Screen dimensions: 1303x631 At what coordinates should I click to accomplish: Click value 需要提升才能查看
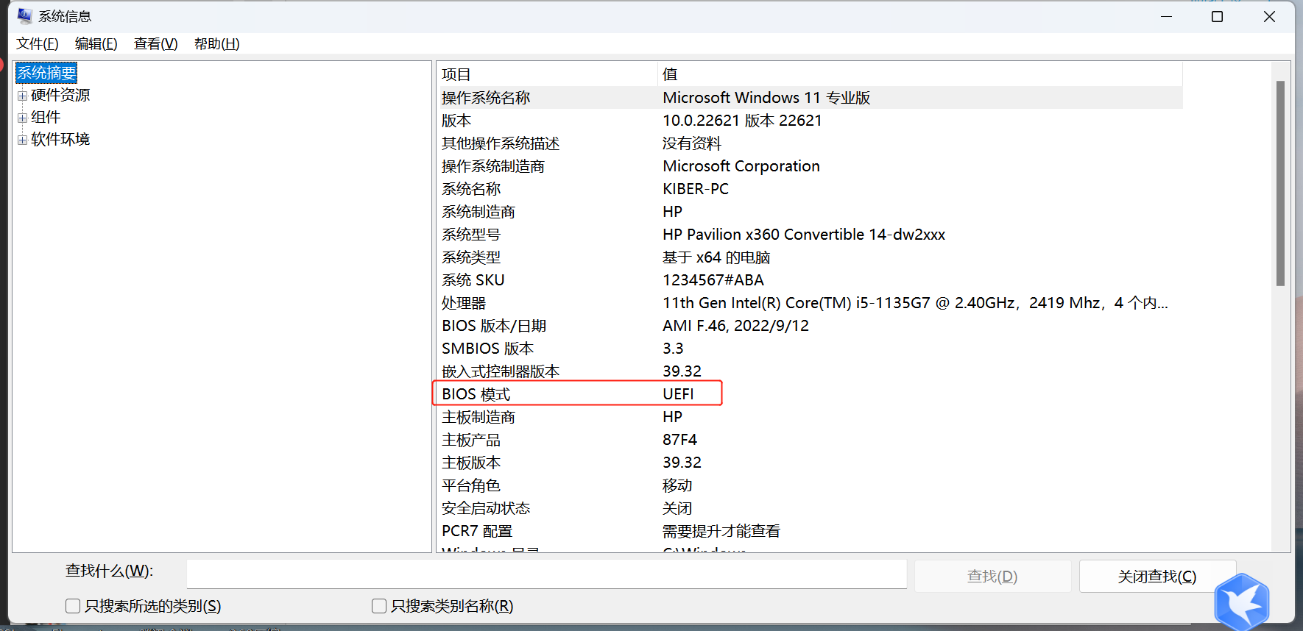(721, 531)
